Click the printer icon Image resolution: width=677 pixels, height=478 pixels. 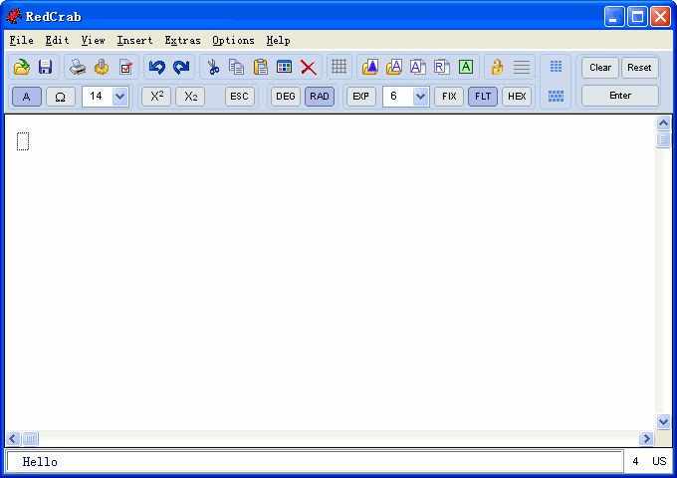78,67
